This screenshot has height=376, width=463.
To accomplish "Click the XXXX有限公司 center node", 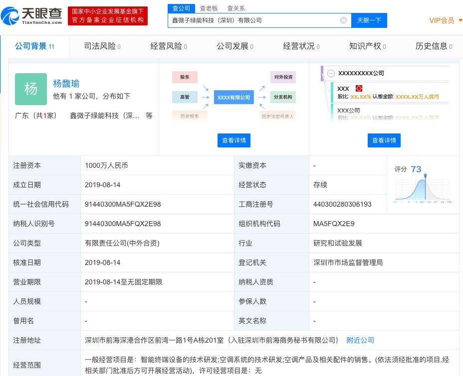I will [233, 97].
